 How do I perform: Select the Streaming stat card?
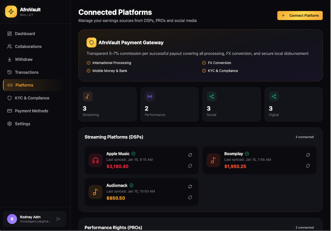[x=107, y=104]
